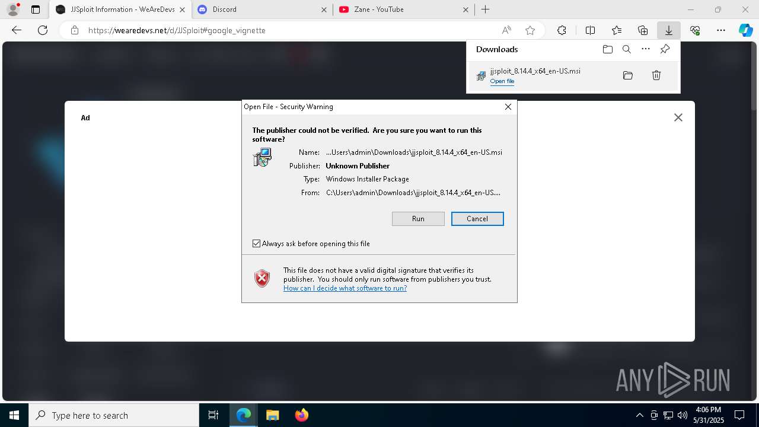This screenshot has width=759, height=427.
Task: Add this page to favorites star
Action: [x=530, y=30]
